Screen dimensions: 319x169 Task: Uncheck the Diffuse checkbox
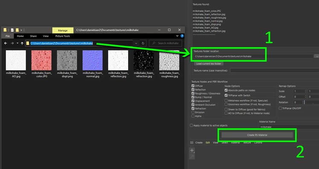click(x=193, y=86)
